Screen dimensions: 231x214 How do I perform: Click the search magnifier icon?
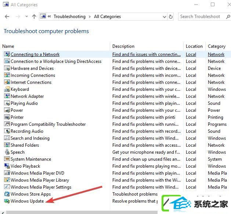(x=228, y=17)
